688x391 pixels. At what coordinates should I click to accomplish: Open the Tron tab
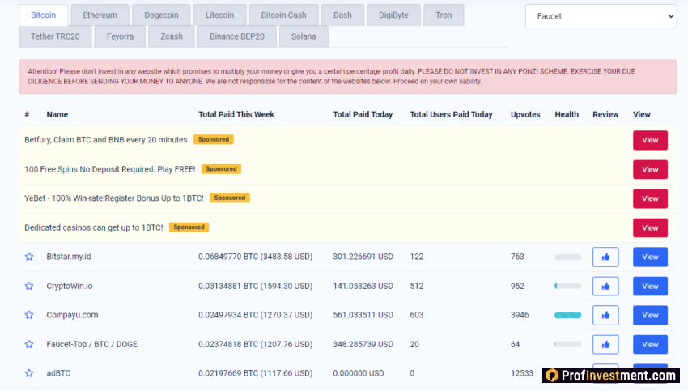click(444, 15)
